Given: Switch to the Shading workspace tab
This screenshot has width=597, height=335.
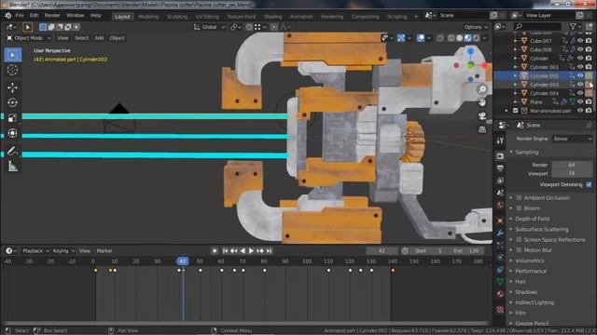Looking at the screenshot, I should [272, 17].
